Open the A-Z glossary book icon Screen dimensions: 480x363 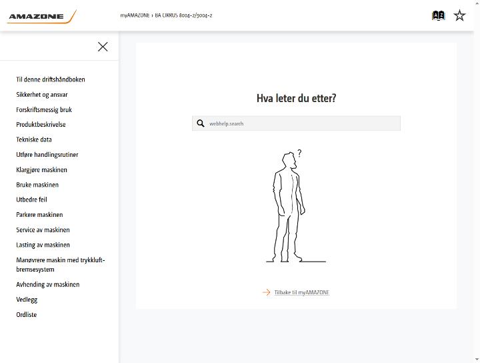pos(438,15)
